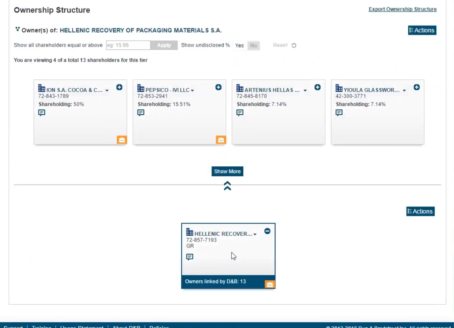The width and height of the screenshot is (454, 328).
Task: Expand PEPSICO - IVI LLC plus icon
Action: tap(218, 87)
